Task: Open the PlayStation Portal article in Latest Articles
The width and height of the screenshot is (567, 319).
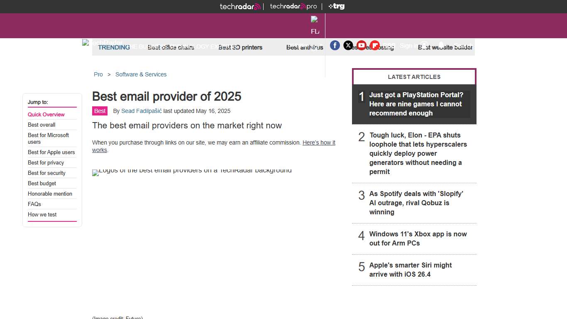Action: click(416, 104)
